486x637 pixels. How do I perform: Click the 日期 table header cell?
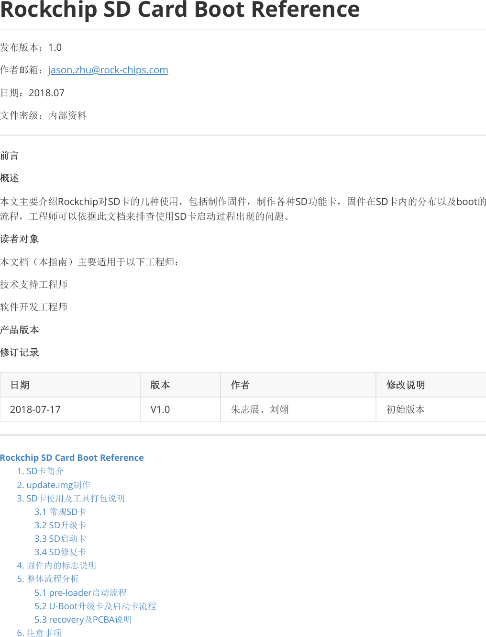click(x=70, y=385)
